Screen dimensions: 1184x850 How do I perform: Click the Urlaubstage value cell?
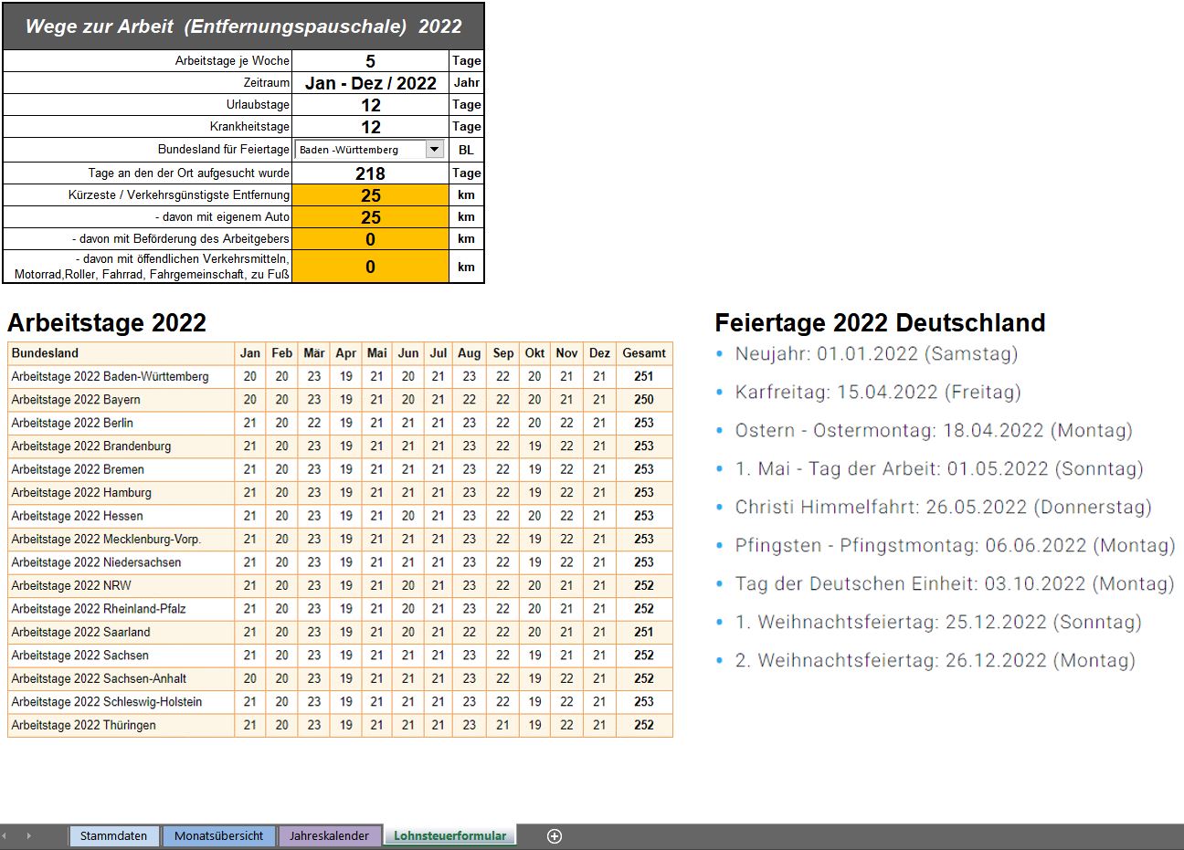370,105
